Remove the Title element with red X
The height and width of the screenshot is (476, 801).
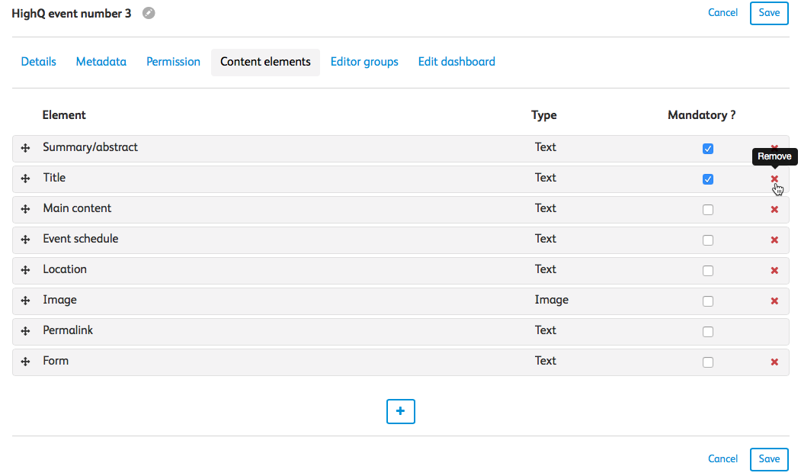(x=774, y=179)
